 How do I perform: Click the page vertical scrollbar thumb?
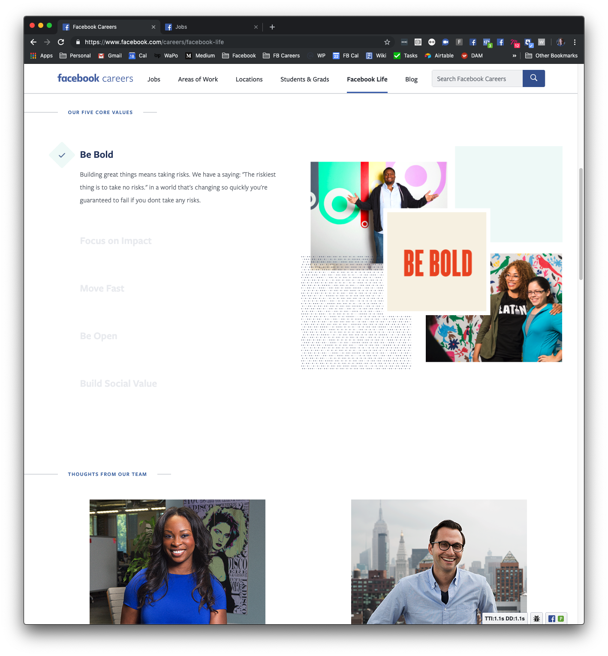pyautogui.click(x=581, y=224)
